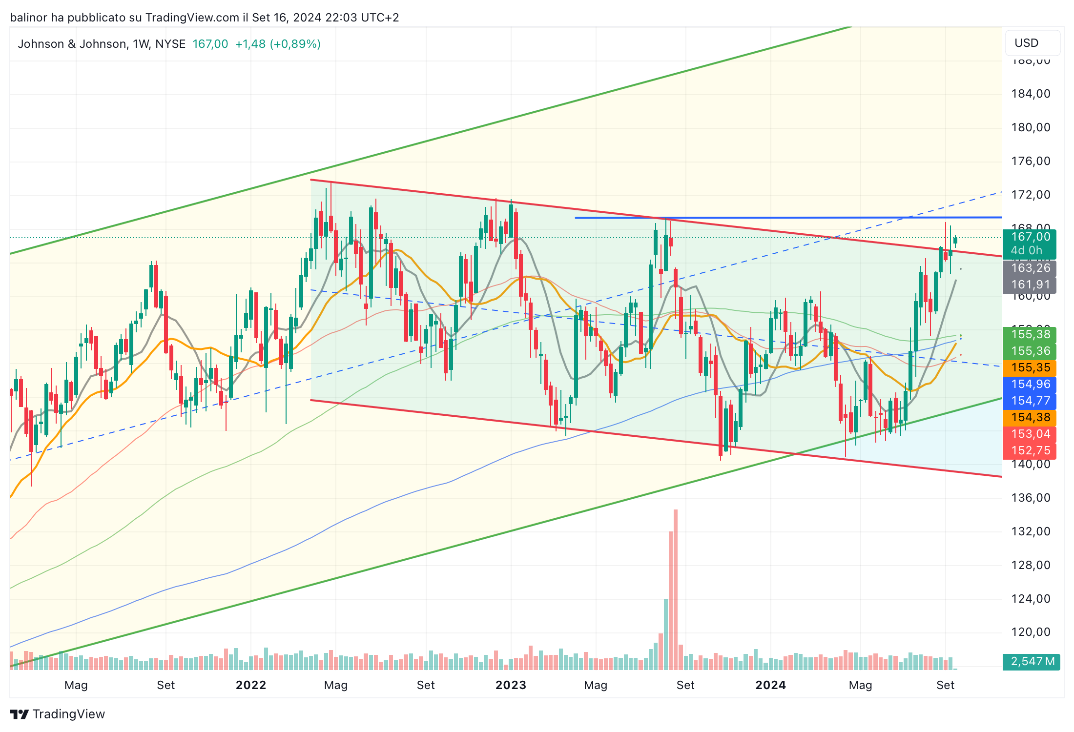This screenshot has height=732, width=1074.
Task: Click the 2023 year label on time axis
Action: pyautogui.click(x=511, y=685)
